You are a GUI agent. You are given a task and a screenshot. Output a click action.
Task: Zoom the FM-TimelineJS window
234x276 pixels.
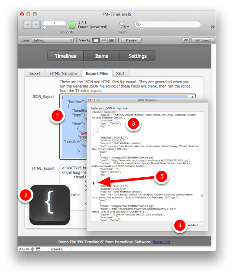tap(35, 14)
